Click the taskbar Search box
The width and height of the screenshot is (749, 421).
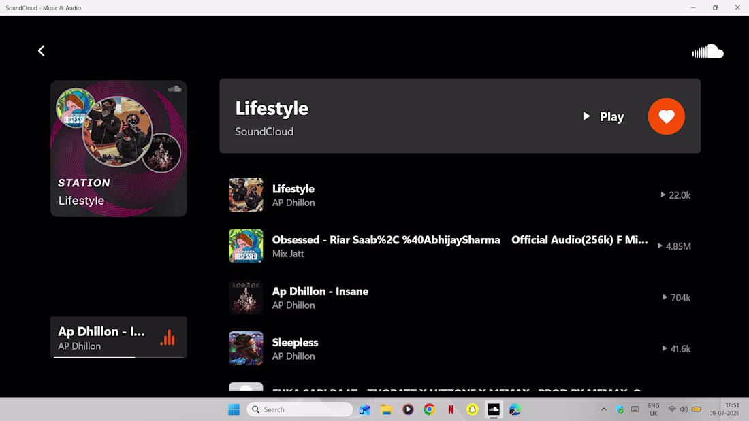300,409
